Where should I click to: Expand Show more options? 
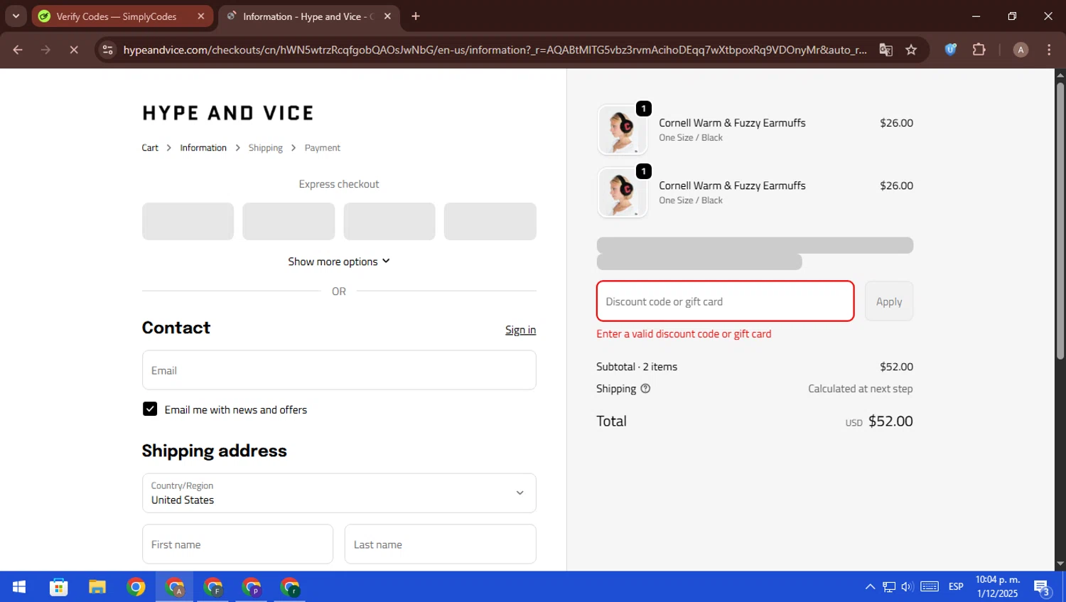[339, 262]
